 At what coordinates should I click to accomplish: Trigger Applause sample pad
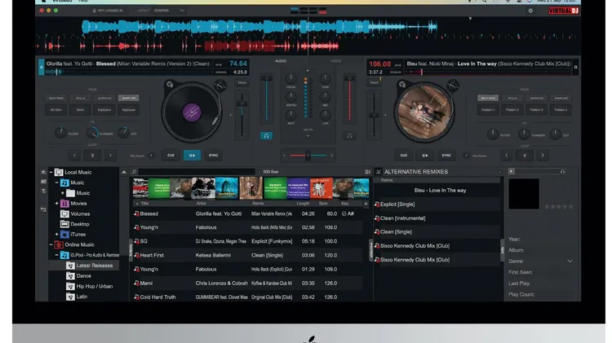(129, 110)
